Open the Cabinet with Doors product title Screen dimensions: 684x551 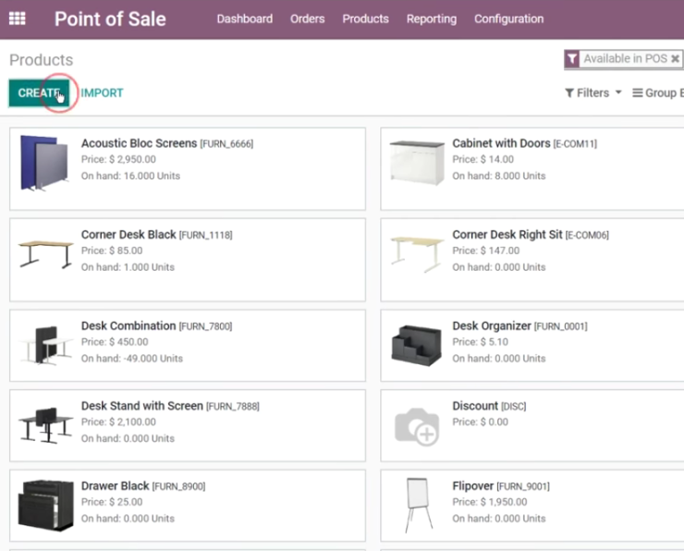click(x=501, y=143)
